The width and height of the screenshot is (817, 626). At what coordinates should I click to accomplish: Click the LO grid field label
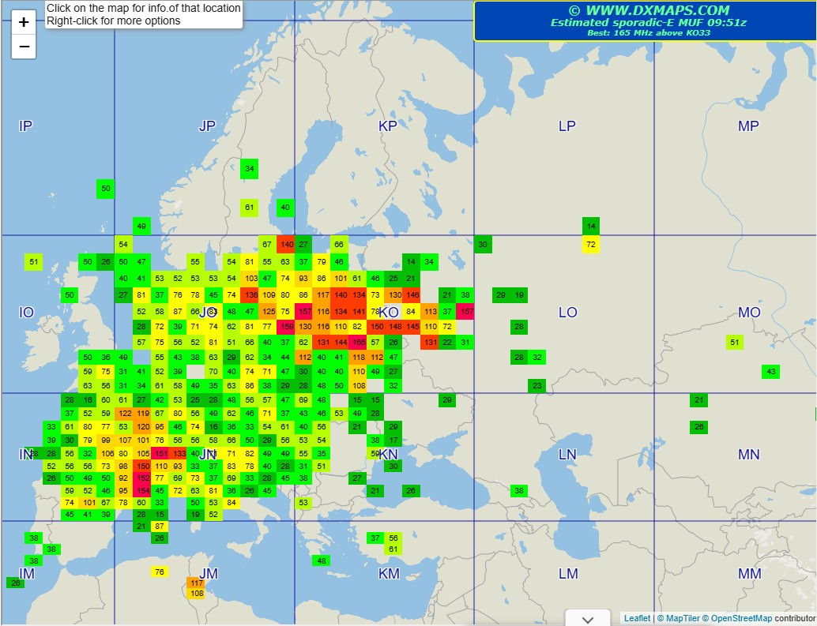click(x=568, y=313)
